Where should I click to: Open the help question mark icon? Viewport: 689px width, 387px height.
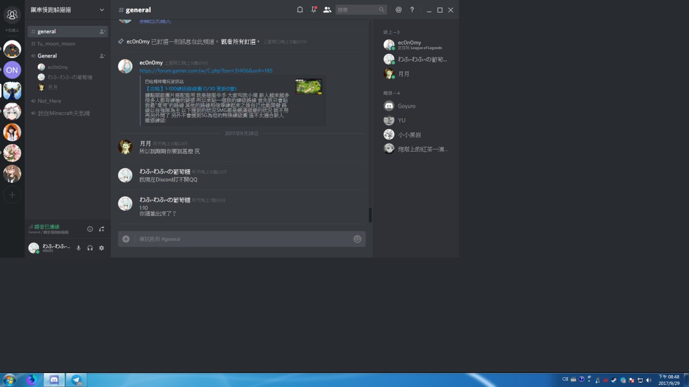tap(412, 10)
